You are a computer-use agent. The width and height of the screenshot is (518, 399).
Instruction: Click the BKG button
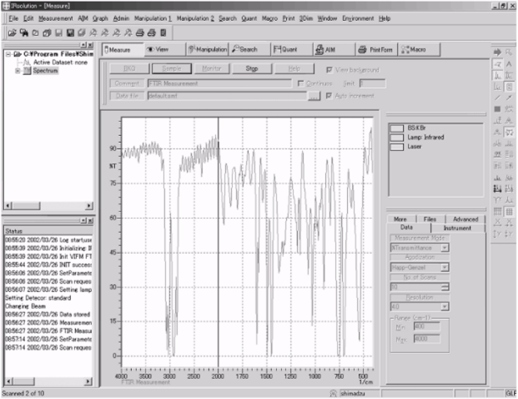pos(129,68)
